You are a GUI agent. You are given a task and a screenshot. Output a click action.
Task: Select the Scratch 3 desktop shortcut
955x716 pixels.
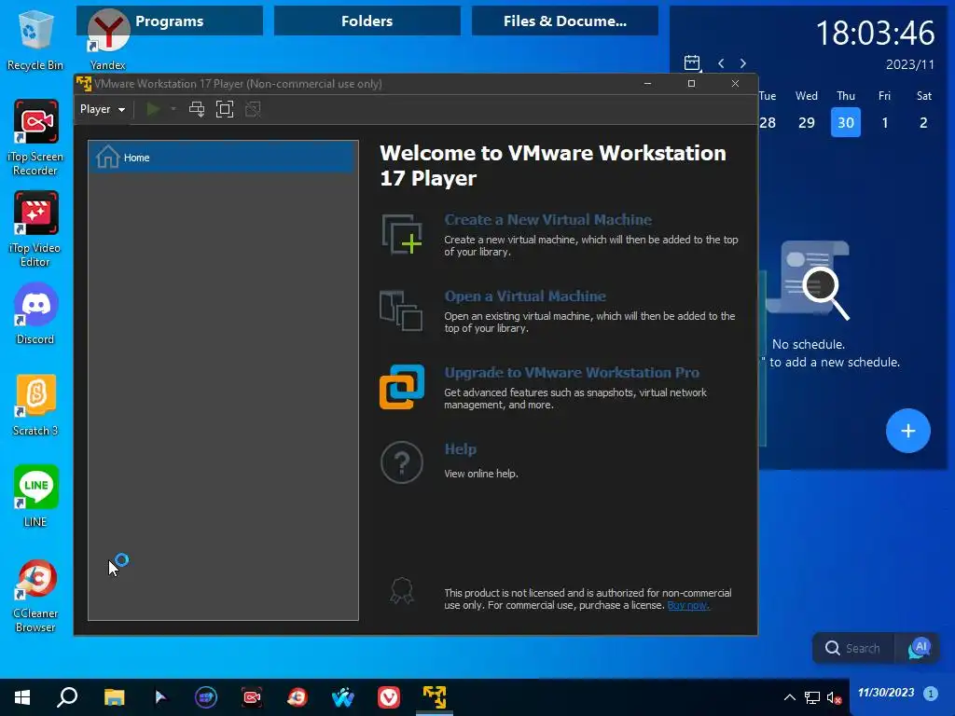click(35, 406)
